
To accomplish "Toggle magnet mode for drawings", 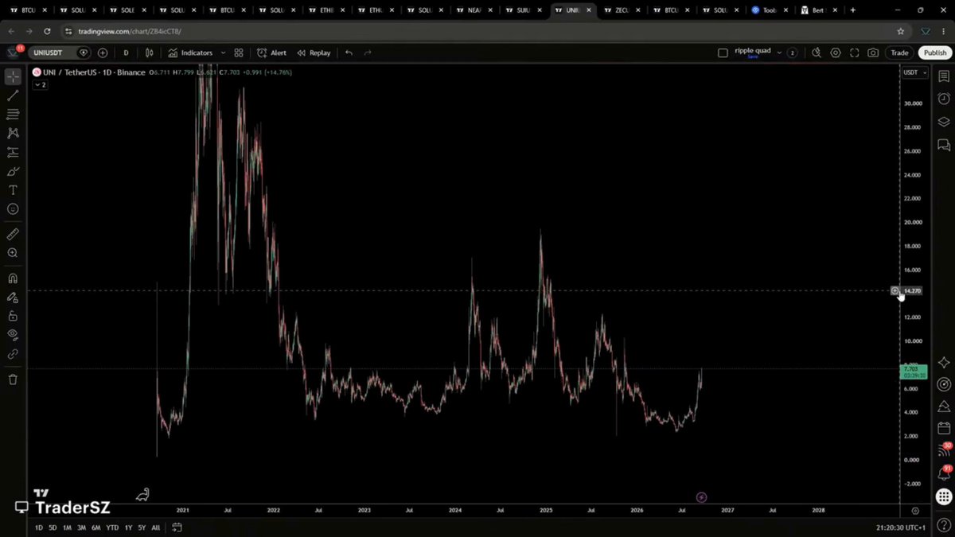I will (13, 278).
